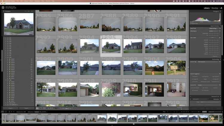Open the Library menu in the menu bar
The width and height of the screenshot is (224, 126).
click(x=26, y=1)
